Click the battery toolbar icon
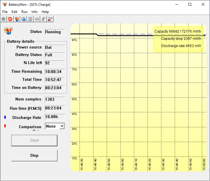 click(17, 19)
